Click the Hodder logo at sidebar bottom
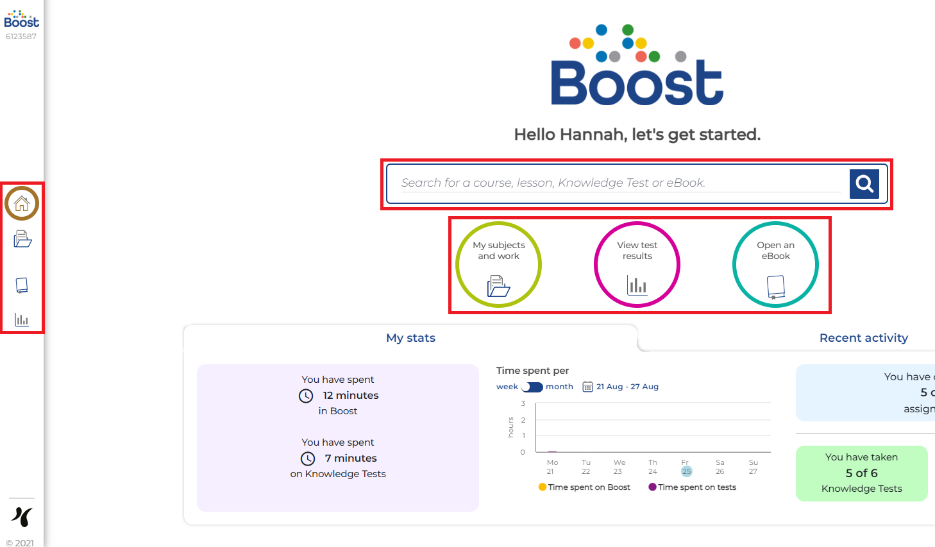The width and height of the screenshot is (935, 547). click(x=22, y=516)
